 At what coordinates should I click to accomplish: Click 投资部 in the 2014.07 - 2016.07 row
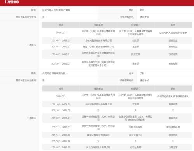point(136,64)
